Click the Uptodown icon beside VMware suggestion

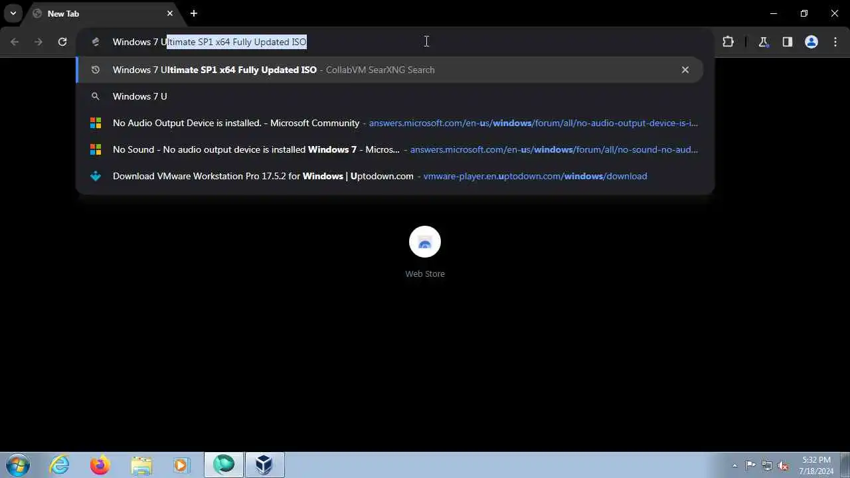click(x=96, y=176)
